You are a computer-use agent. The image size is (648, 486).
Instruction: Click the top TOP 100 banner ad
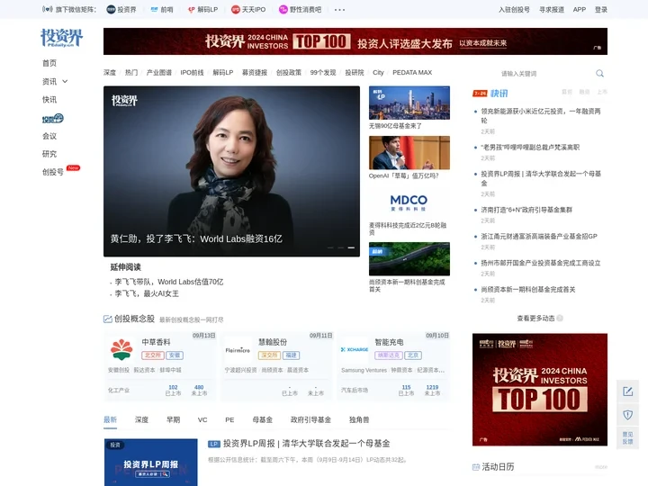[x=355, y=41]
